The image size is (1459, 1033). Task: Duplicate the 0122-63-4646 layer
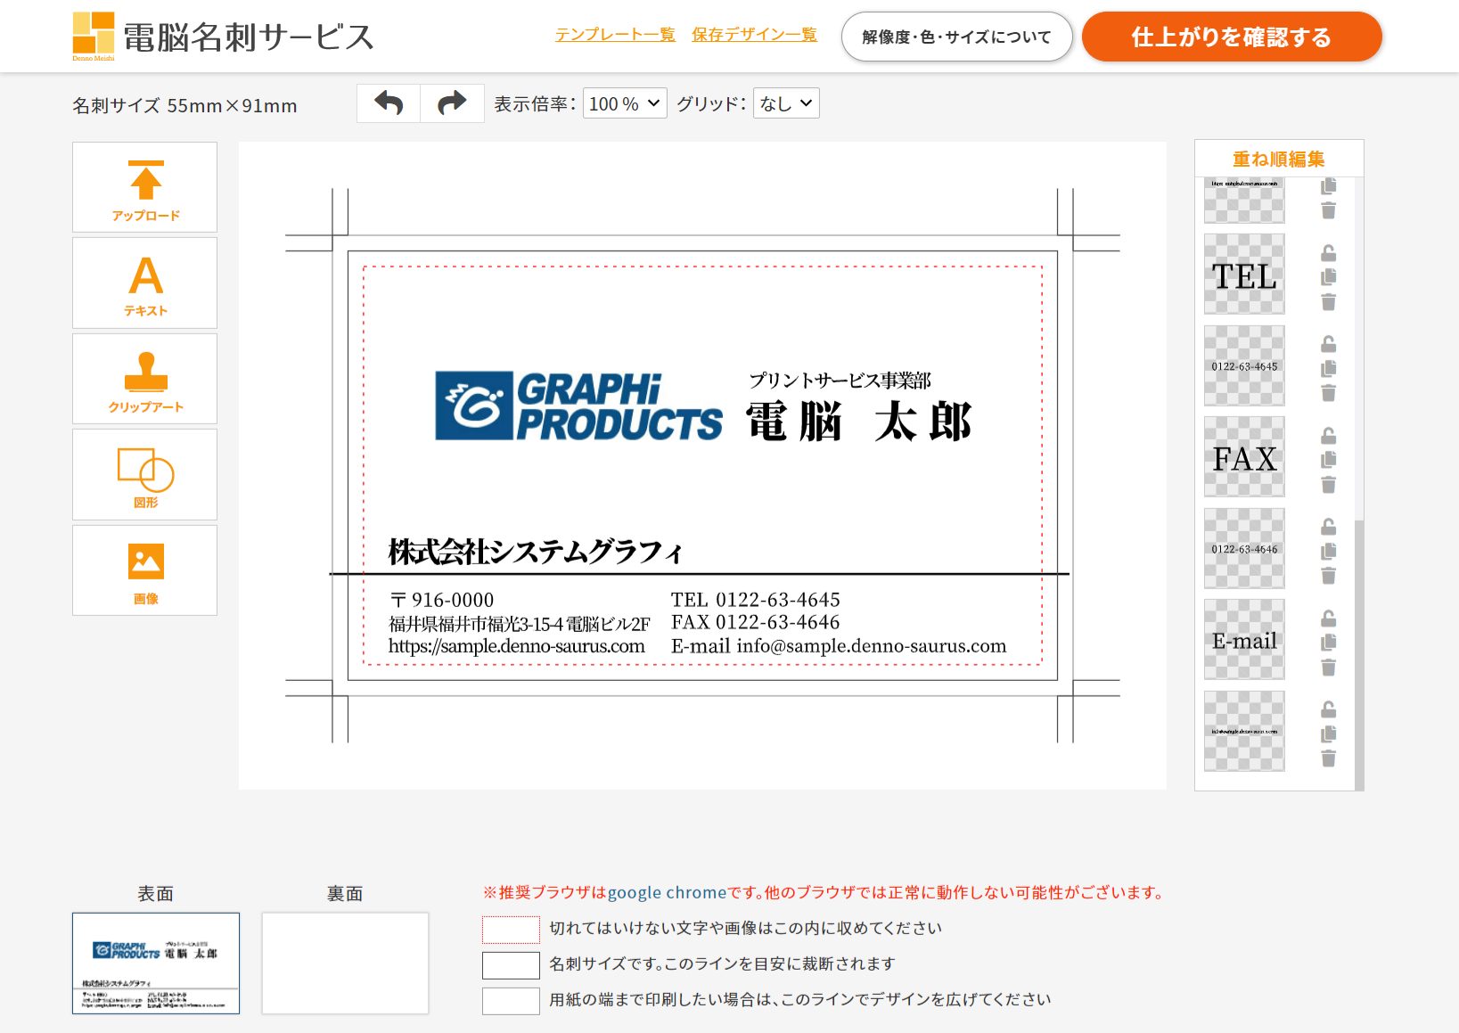[x=1328, y=552]
